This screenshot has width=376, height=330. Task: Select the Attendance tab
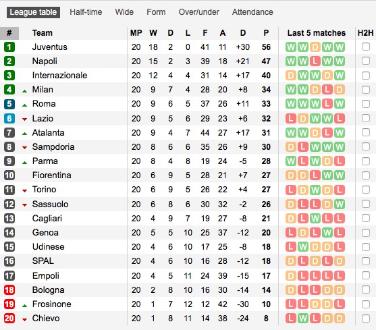252,12
